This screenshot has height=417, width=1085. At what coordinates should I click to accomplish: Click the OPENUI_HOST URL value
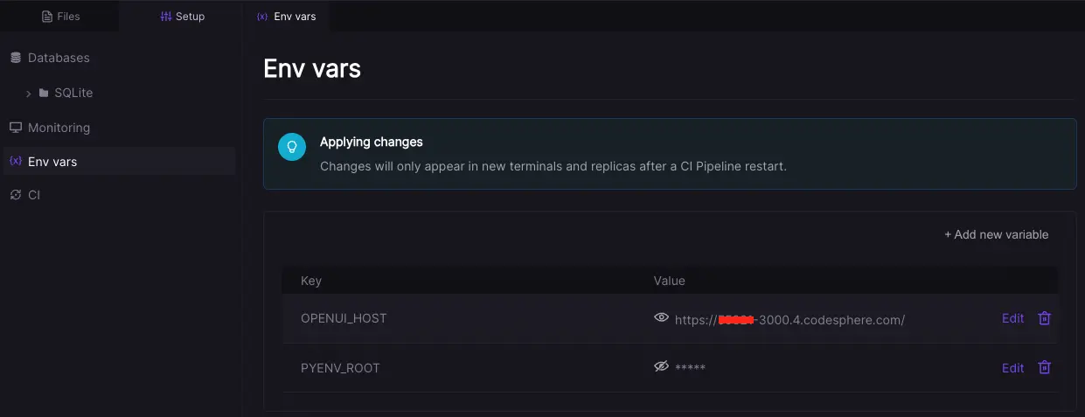[789, 320]
